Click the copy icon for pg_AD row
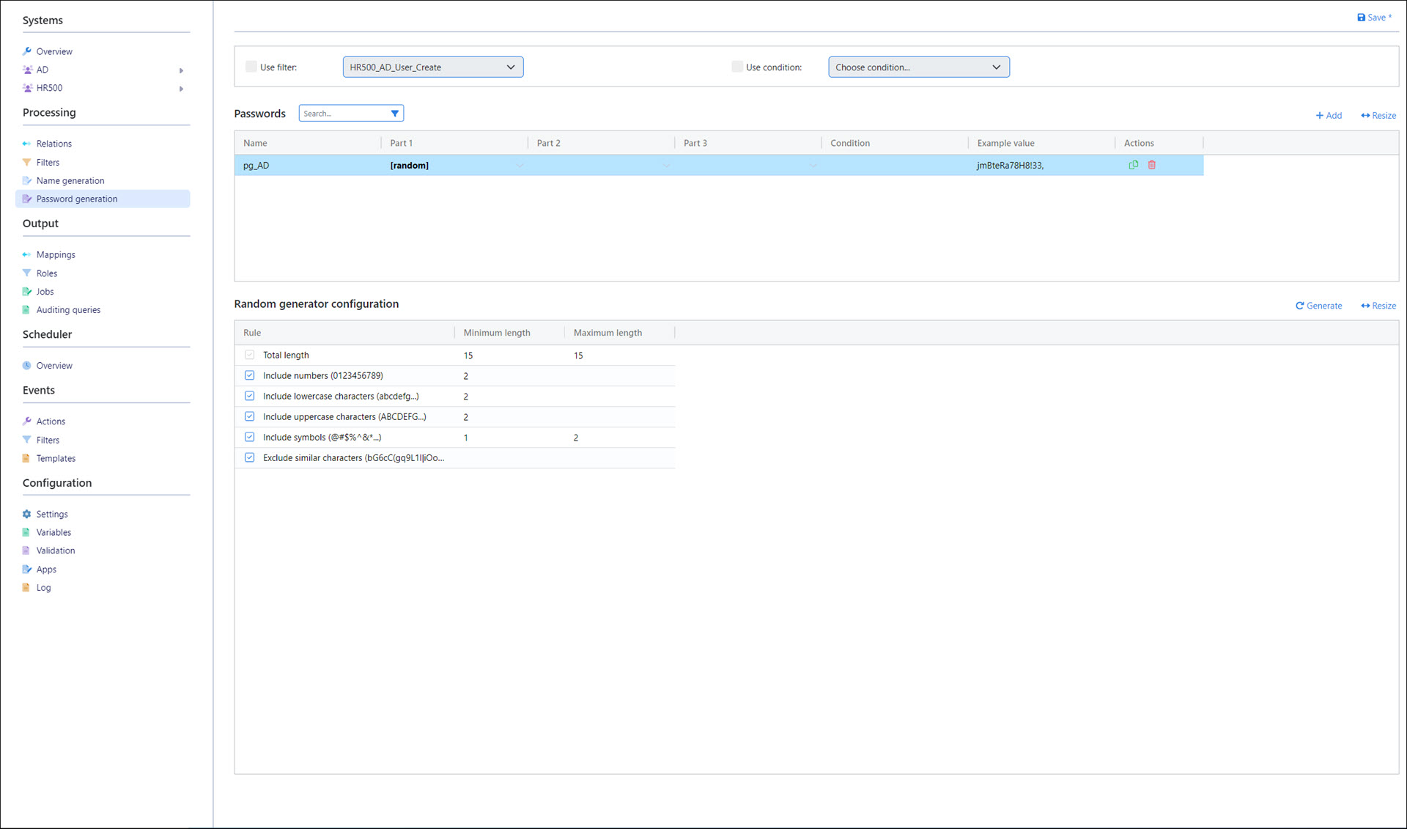The width and height of the screenshot is (1407, 829). (x=1133, y=165)
